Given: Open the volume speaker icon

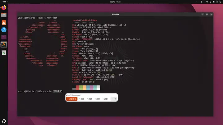Looking at the screenshot, I should (x=214, y=2).
